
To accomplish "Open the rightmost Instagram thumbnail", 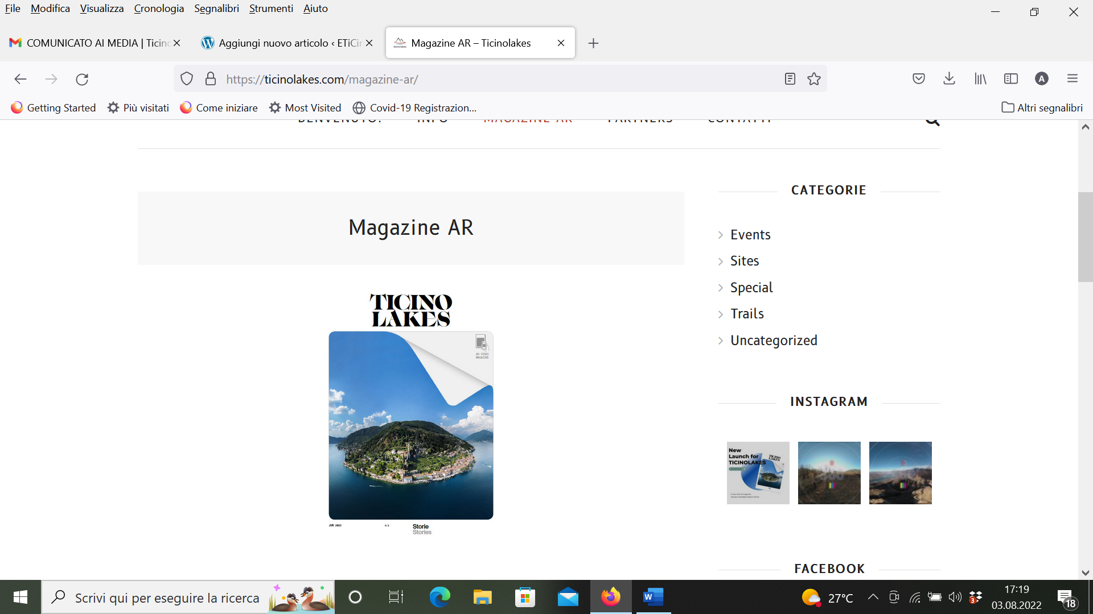I will point(901,473).
